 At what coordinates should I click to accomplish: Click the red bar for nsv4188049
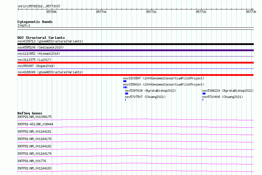click(x=135, y=75)
